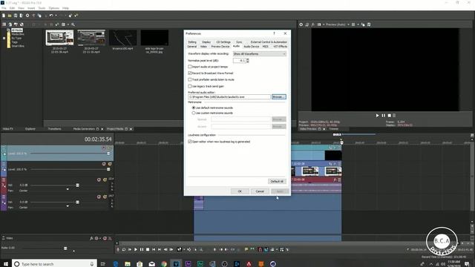Click the Windows Start button

pyautogui.click(x=5, y=264)
